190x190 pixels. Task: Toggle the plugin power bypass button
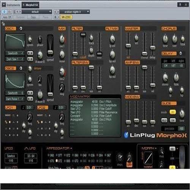(5, 12)
